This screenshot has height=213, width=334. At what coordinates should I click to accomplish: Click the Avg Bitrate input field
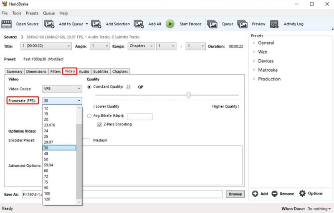pos(139,116)
